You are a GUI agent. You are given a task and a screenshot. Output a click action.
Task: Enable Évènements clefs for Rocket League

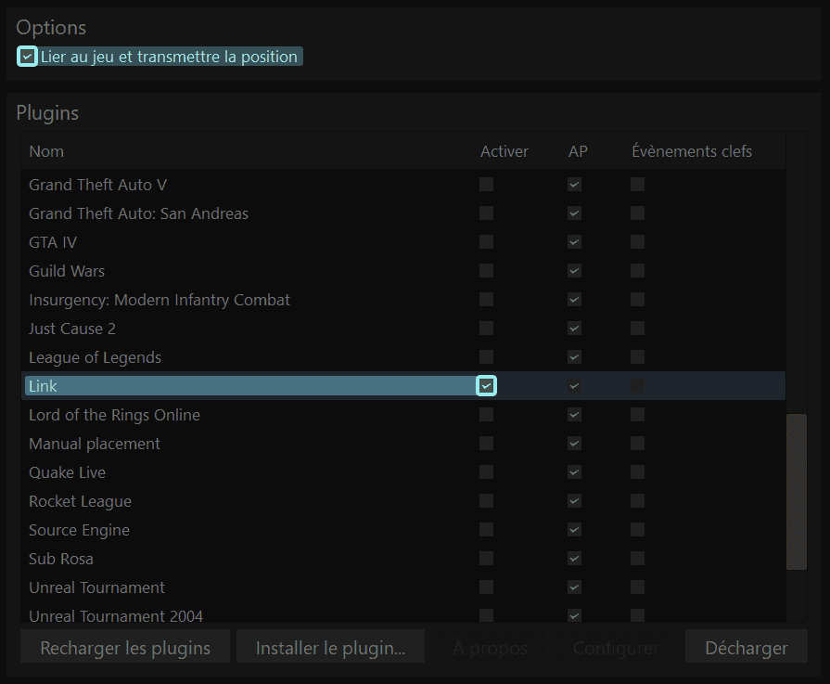(637, 501)
